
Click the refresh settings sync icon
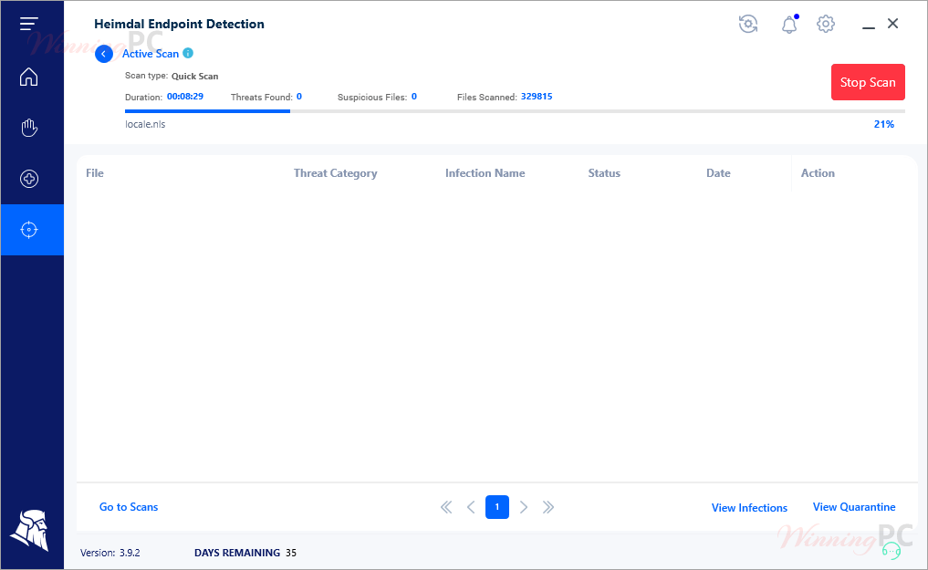click(x=748, y=25)
